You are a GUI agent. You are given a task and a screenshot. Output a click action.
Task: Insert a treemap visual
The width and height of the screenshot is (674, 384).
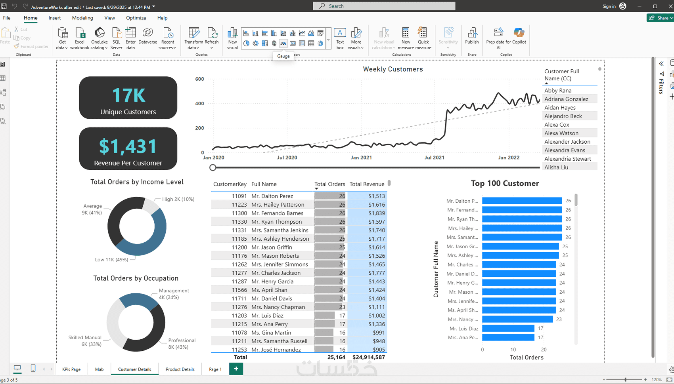coord(265,43)
